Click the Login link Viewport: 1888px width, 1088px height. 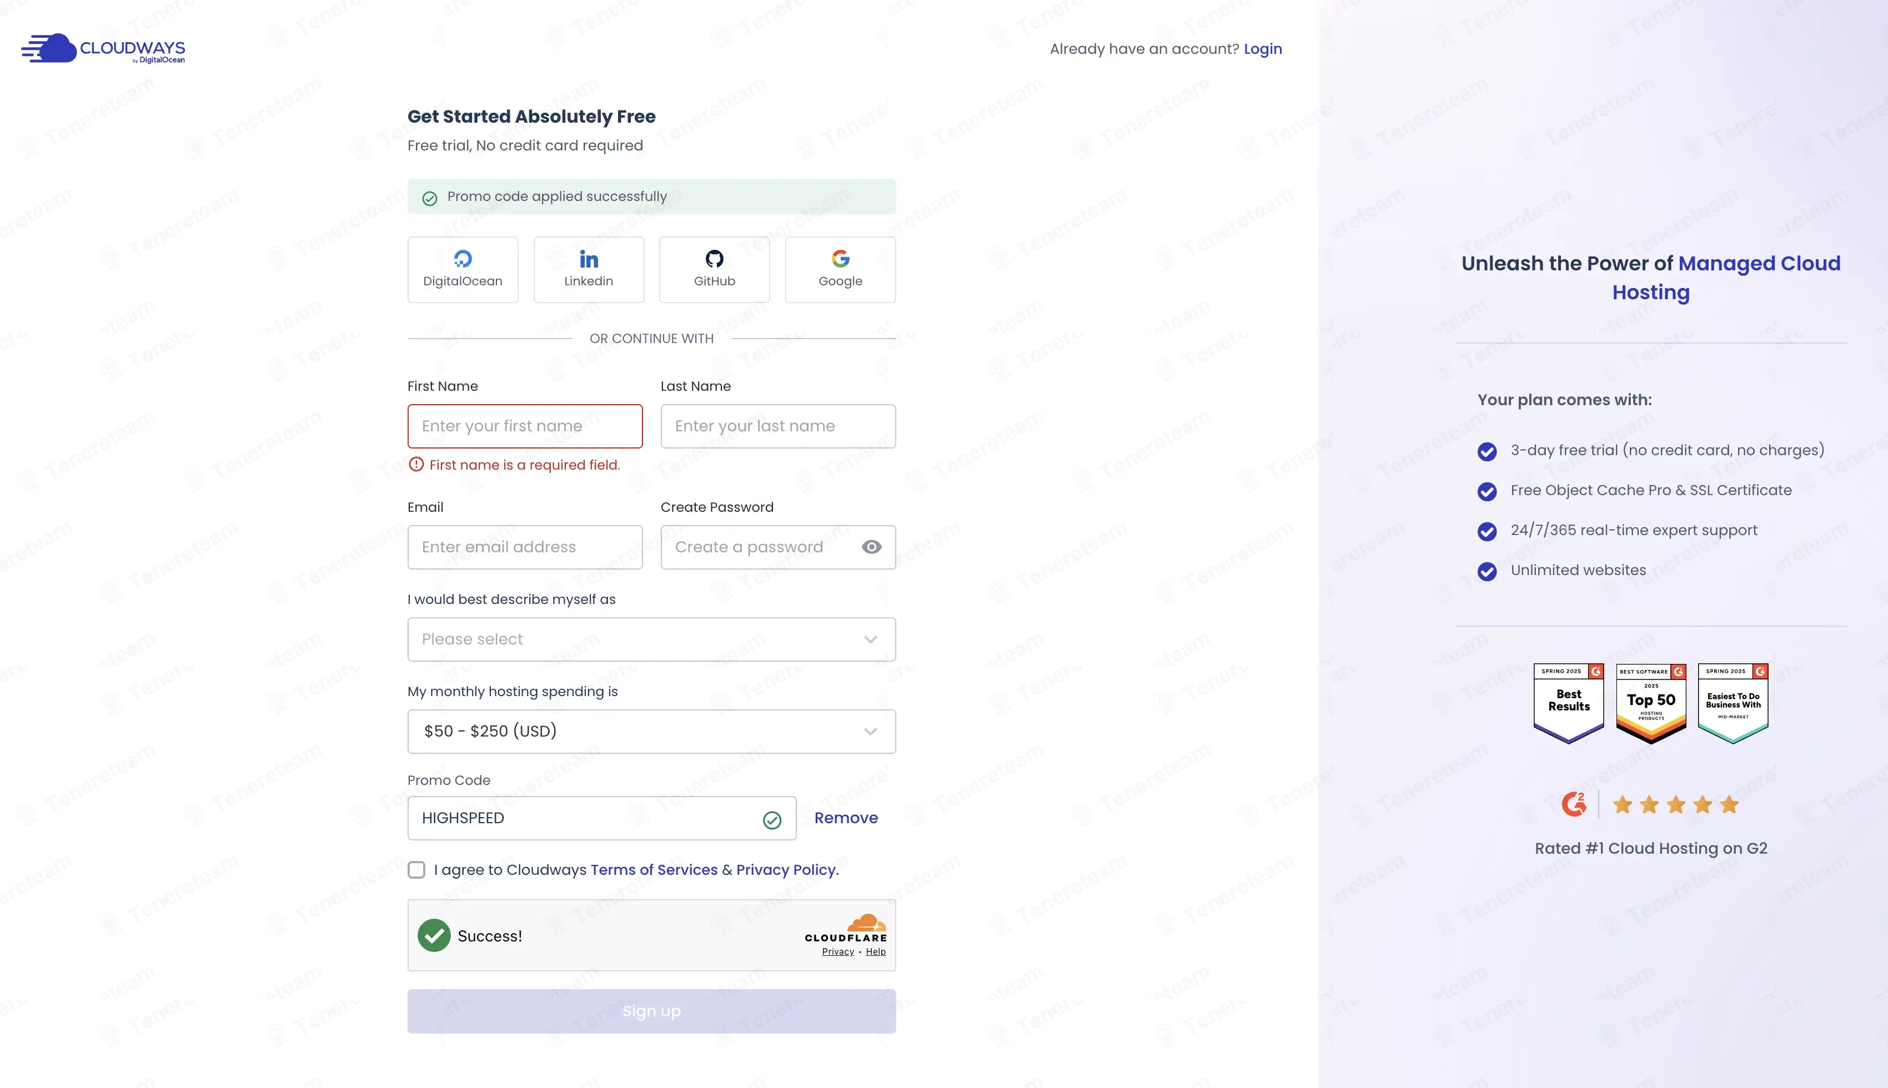point(1262,49)
